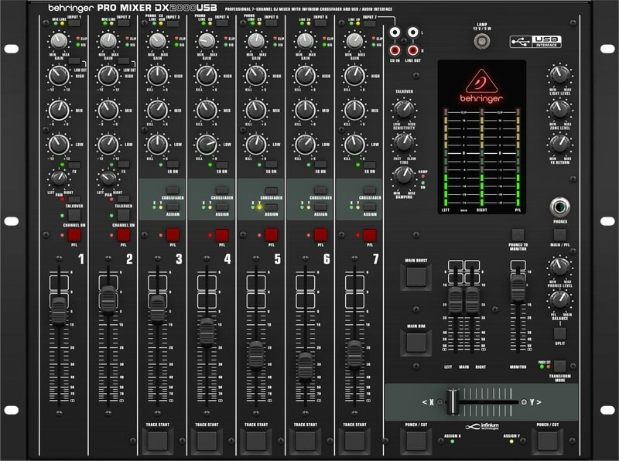619x461 pixels.
Task: Activate the channel 3 PFL button
Action: point(173,235)
